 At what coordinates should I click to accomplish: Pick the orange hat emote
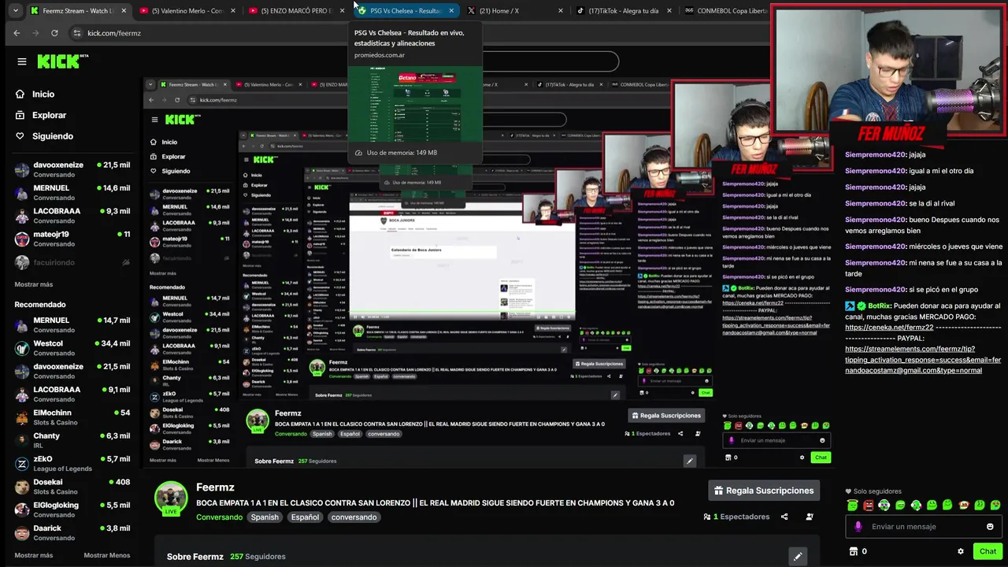(x=964, y=505)
